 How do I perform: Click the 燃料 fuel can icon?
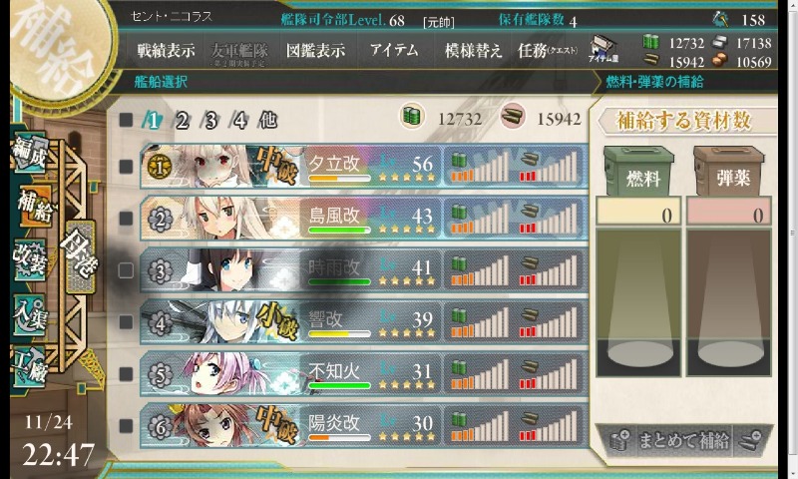tap(639, 171)
